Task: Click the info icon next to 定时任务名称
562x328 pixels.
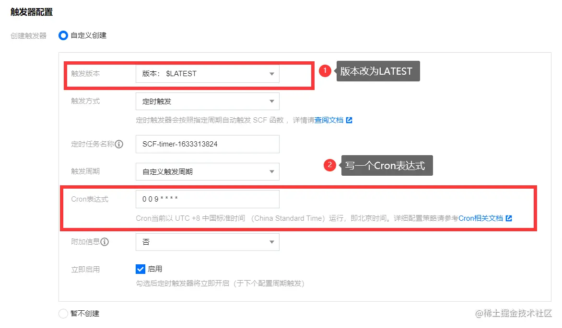Action: [x=119, y=144]
